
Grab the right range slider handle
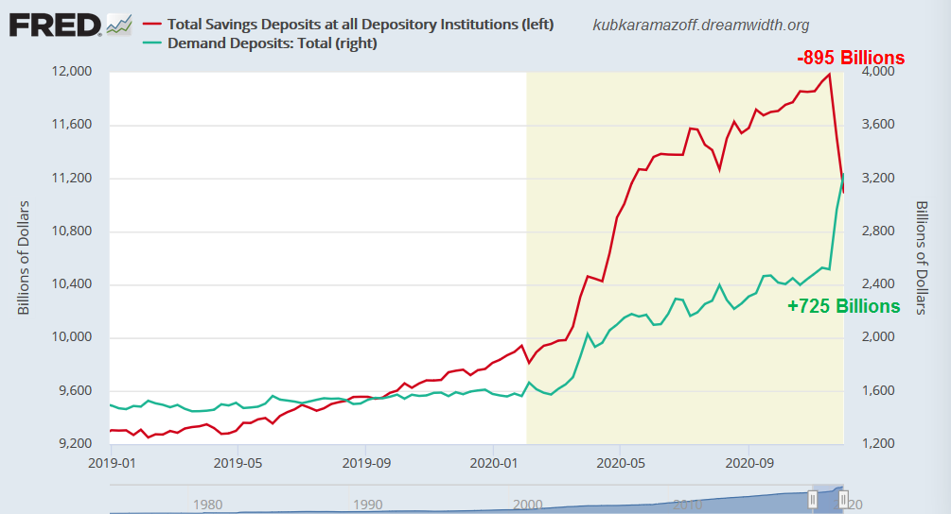tap(843, 498)
